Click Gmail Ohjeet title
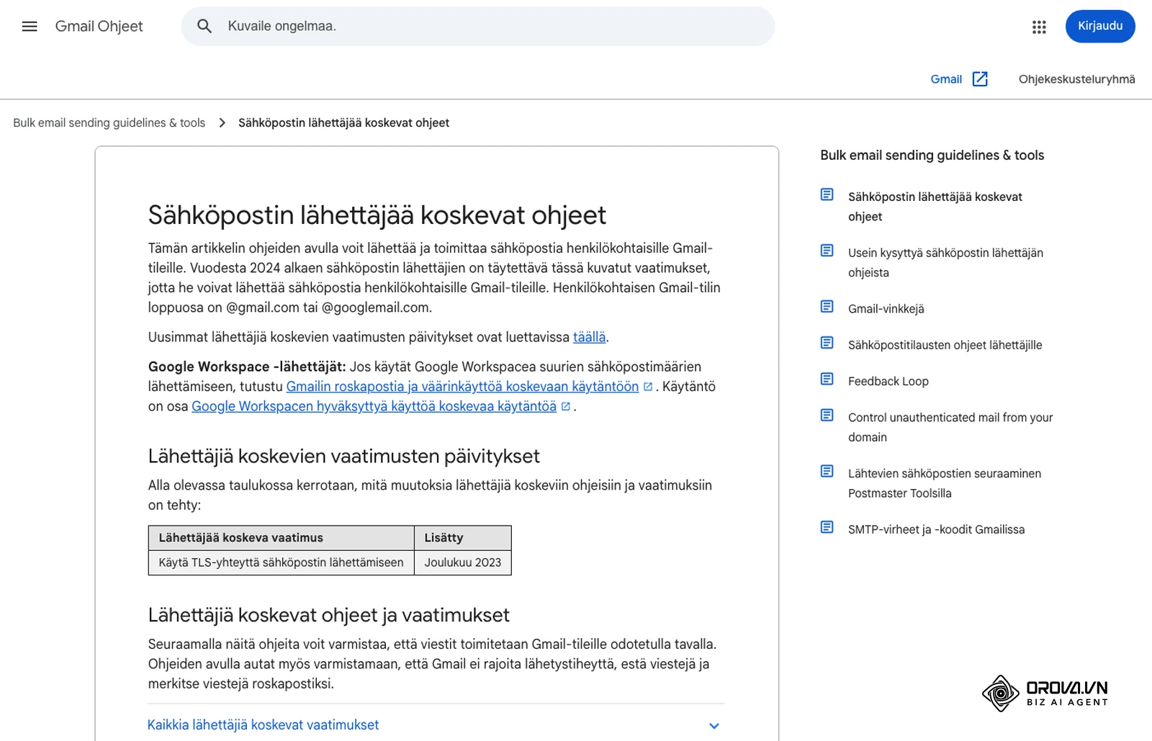This screenshot has height=741, width=1152. click(x=99, y=27)
